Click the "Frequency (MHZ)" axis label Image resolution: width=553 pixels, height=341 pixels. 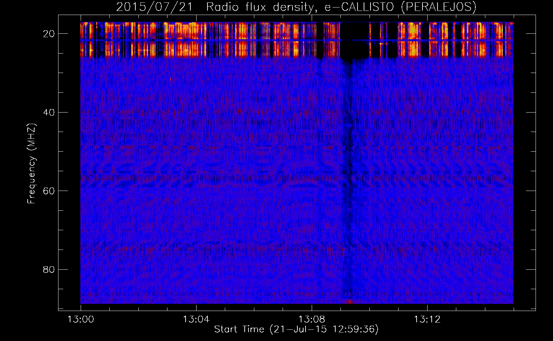pos(31,164)
